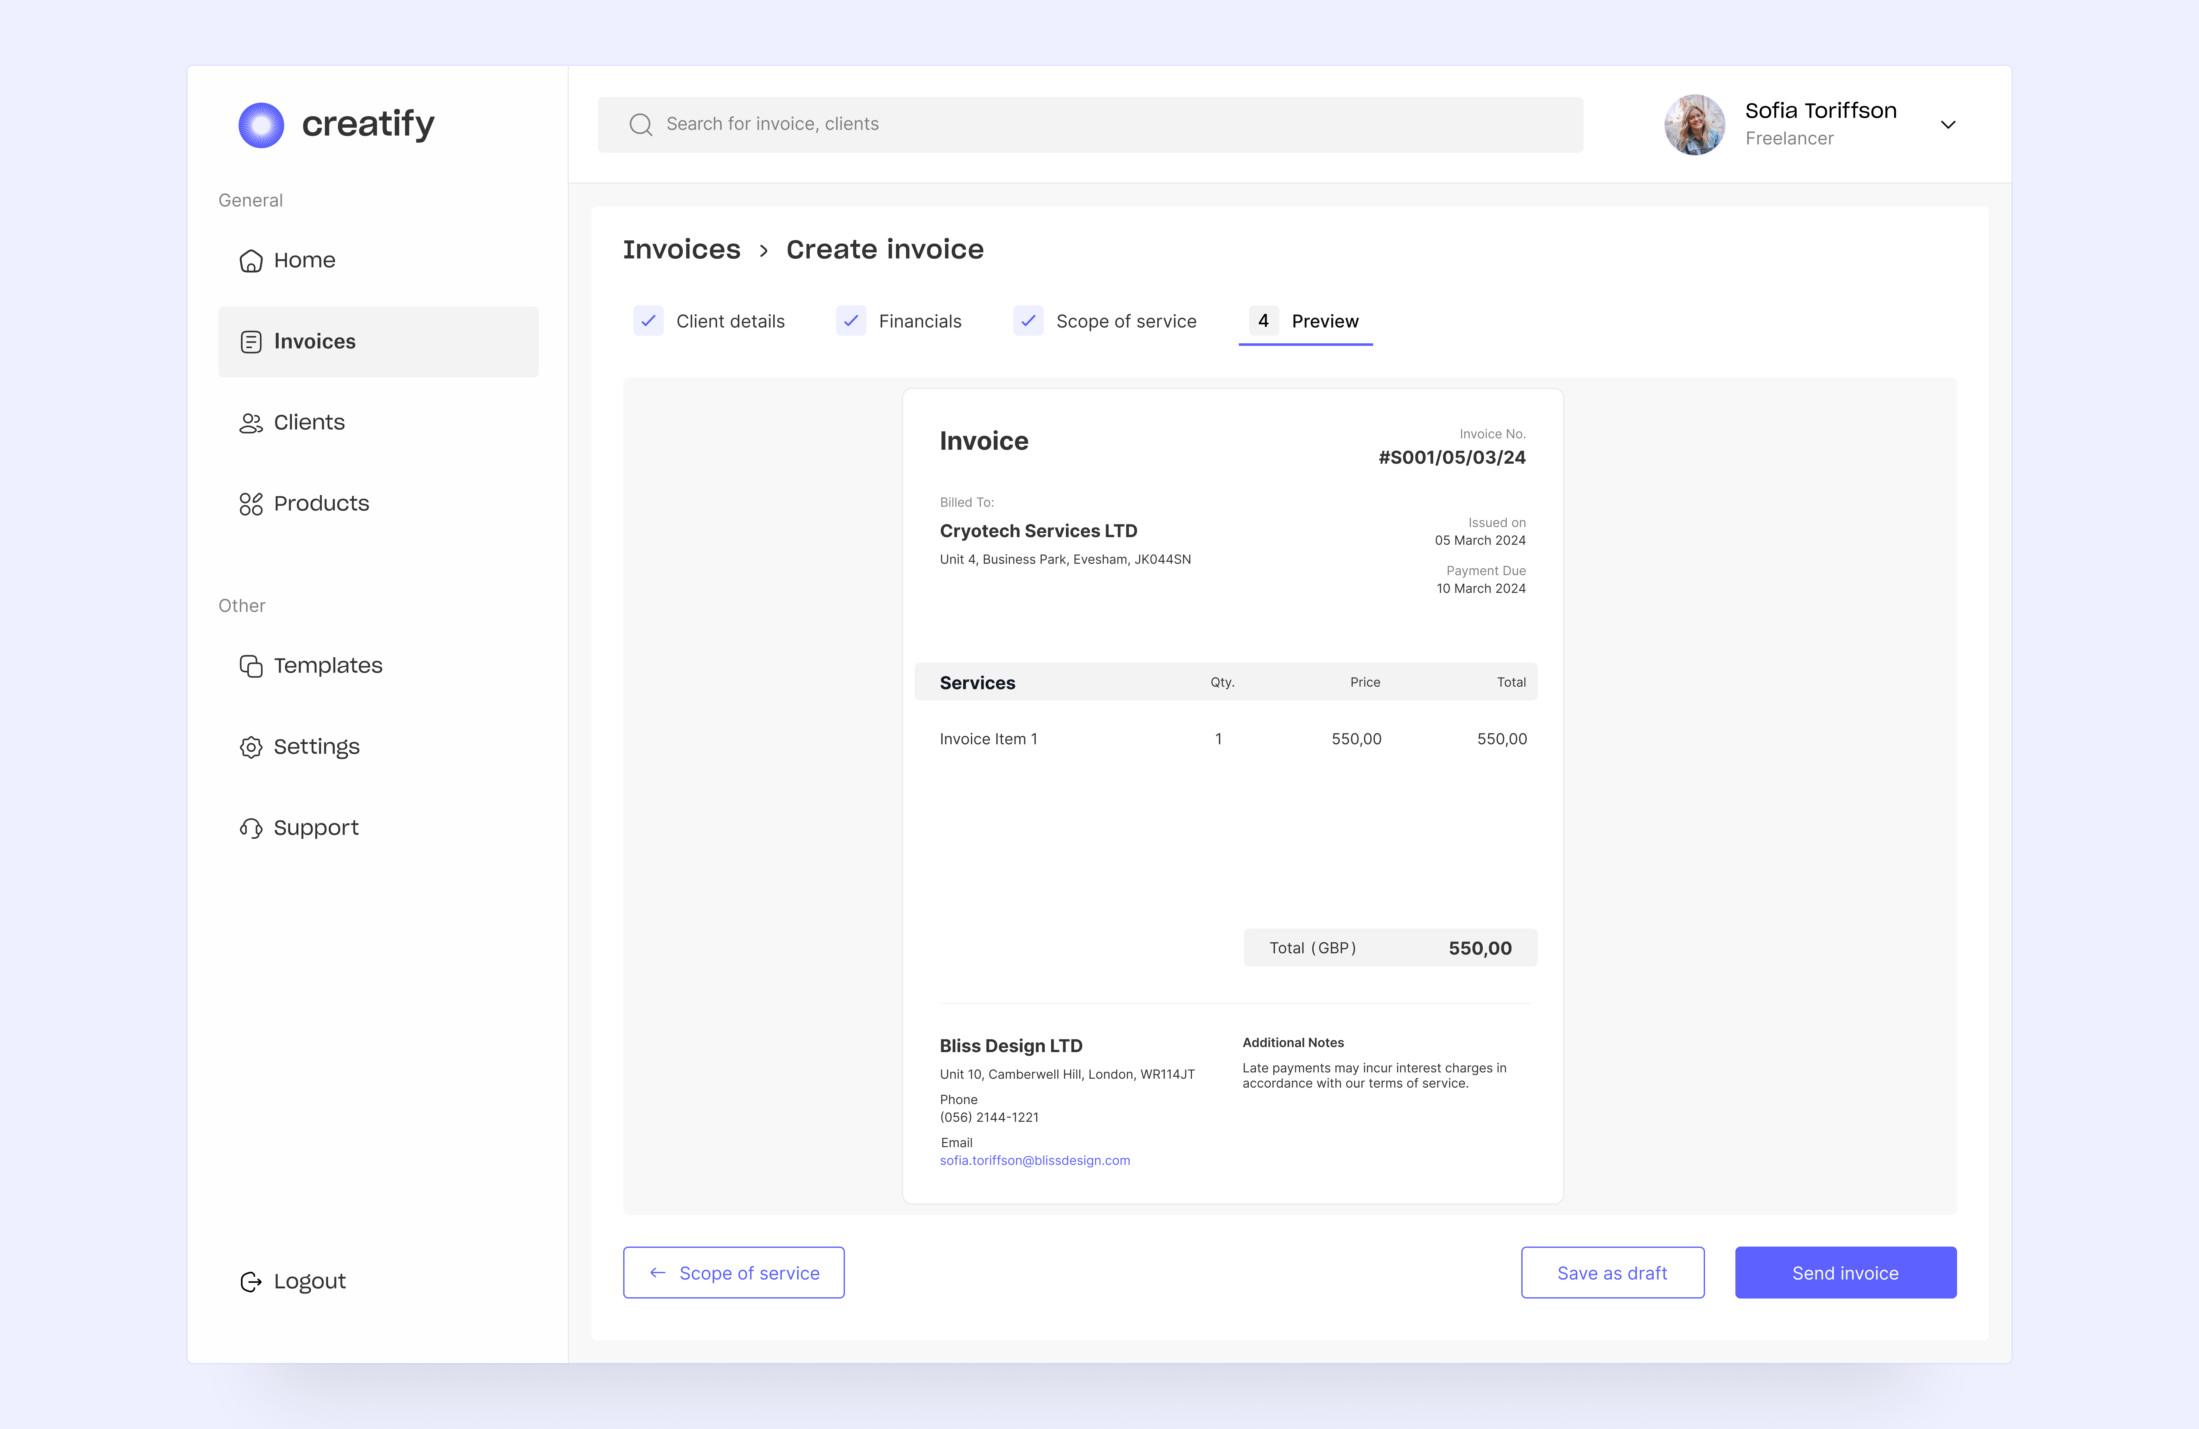
Task: Click the bold total 550,00 amount
Action: coord(1480,948)
